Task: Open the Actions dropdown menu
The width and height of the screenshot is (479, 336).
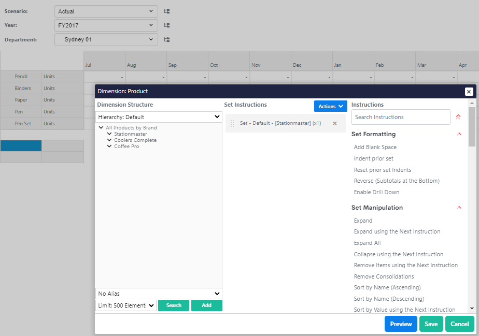Action: tap(330, 106)
